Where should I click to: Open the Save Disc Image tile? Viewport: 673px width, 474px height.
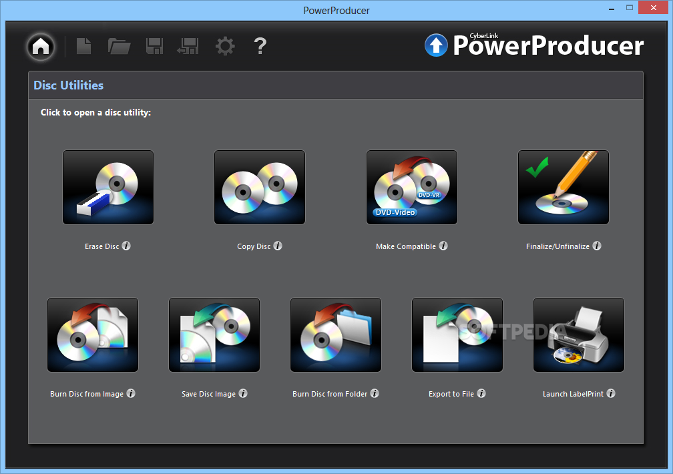214,335
